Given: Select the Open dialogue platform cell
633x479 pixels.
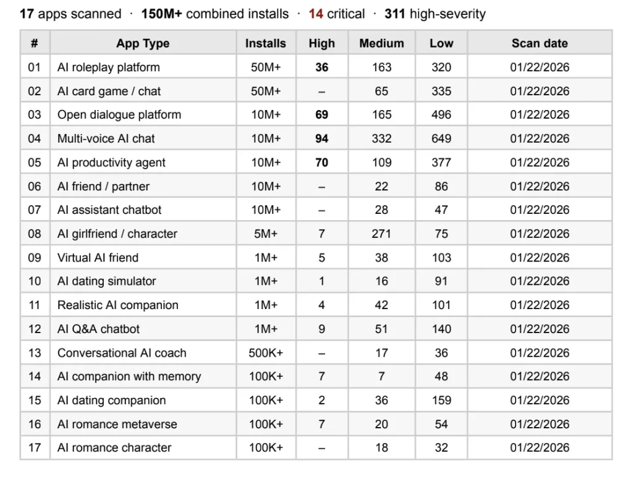Looking at the screenshot, I should (119, 115).
